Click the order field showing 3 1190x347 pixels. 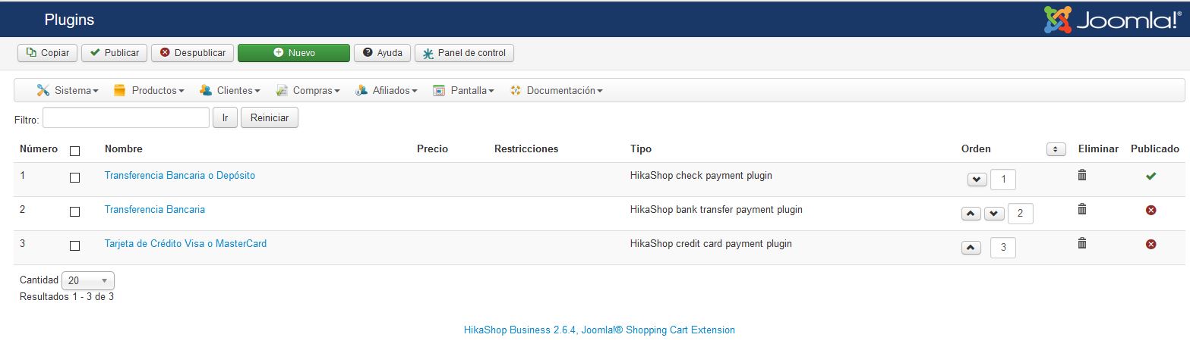coord(1003,248)
